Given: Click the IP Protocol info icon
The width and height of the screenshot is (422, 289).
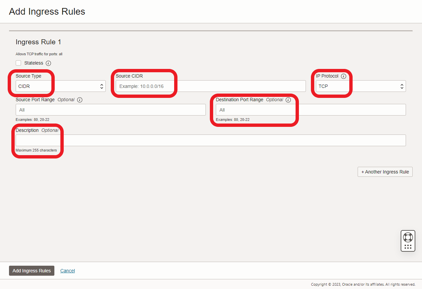Looking at the screenshot, I should (x=344, y=76).
